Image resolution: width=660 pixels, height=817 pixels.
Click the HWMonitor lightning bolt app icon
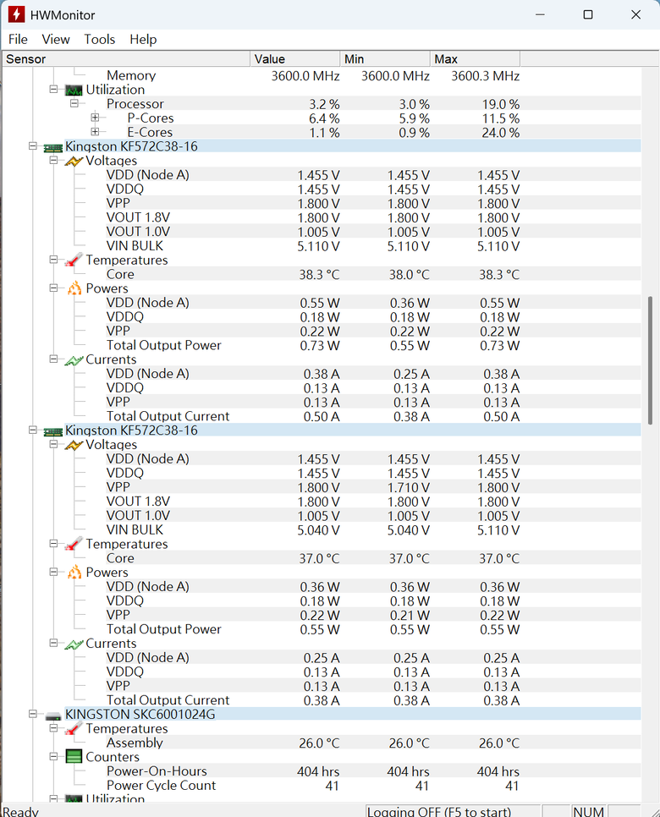click(x=16, y=14)
